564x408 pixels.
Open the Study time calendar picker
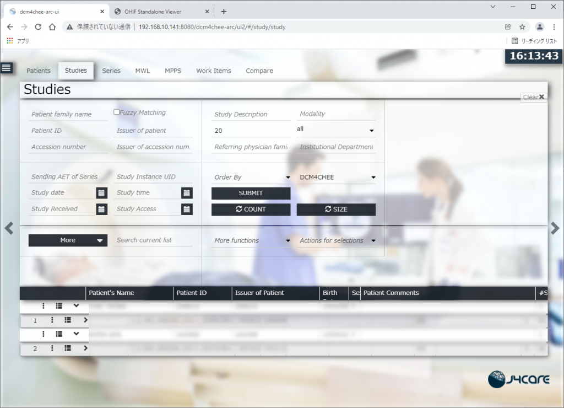click(187, 193)
